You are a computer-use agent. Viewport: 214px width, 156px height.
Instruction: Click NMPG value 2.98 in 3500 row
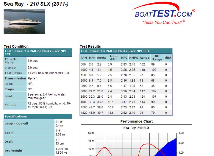tap(132, 97)
